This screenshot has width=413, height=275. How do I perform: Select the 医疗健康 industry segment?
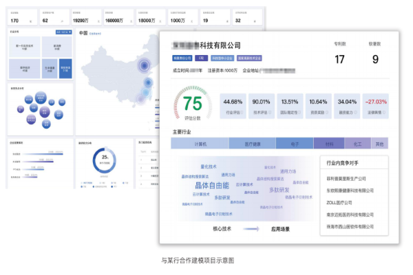tap(252, 144)
